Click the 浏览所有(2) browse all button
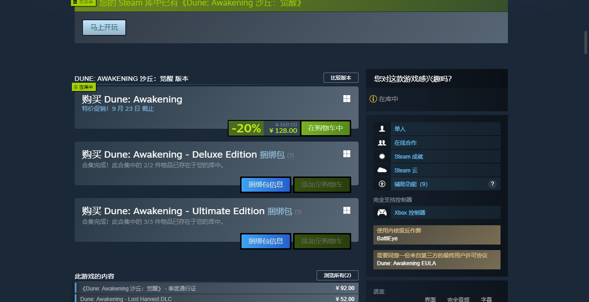Image resolution: width=589 pixels, height=302 pixels. click(337, 275)
